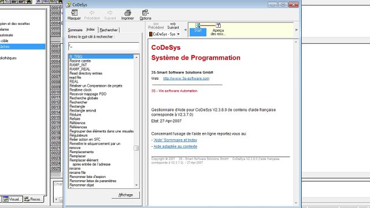Select Read directory entries index entry

click(86, 73)
